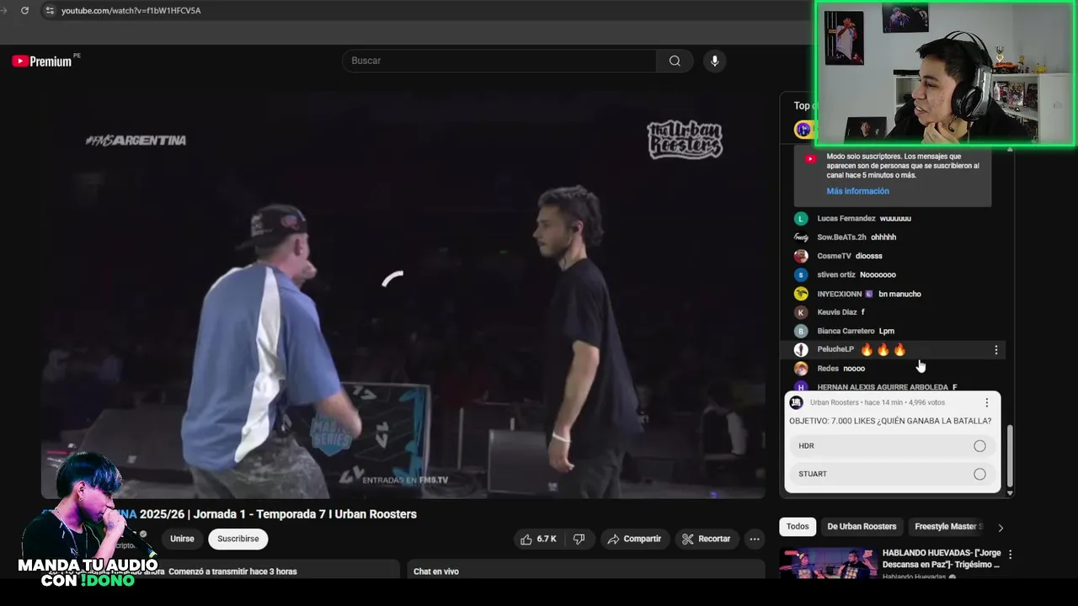Click the Suscribirse button
Image resolution: width=1078 pixels, height=606 pixels.
coord(238,539)
